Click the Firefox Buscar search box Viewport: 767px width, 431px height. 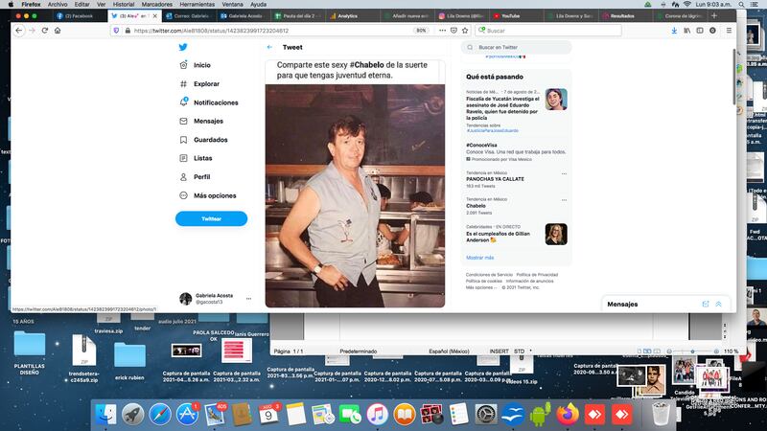tap(548, 31)
